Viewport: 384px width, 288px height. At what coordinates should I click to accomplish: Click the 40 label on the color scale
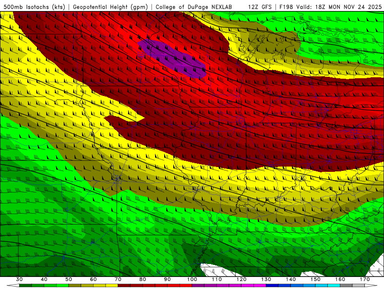click(44, 279)
